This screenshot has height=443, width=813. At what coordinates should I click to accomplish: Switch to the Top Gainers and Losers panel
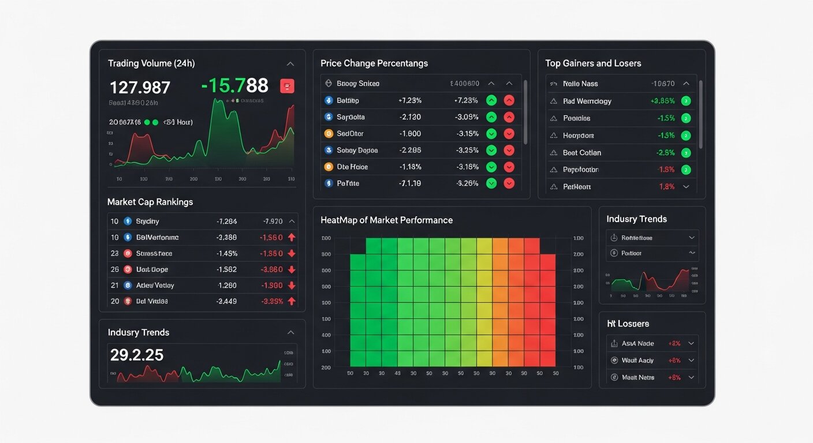coord(594,63)
